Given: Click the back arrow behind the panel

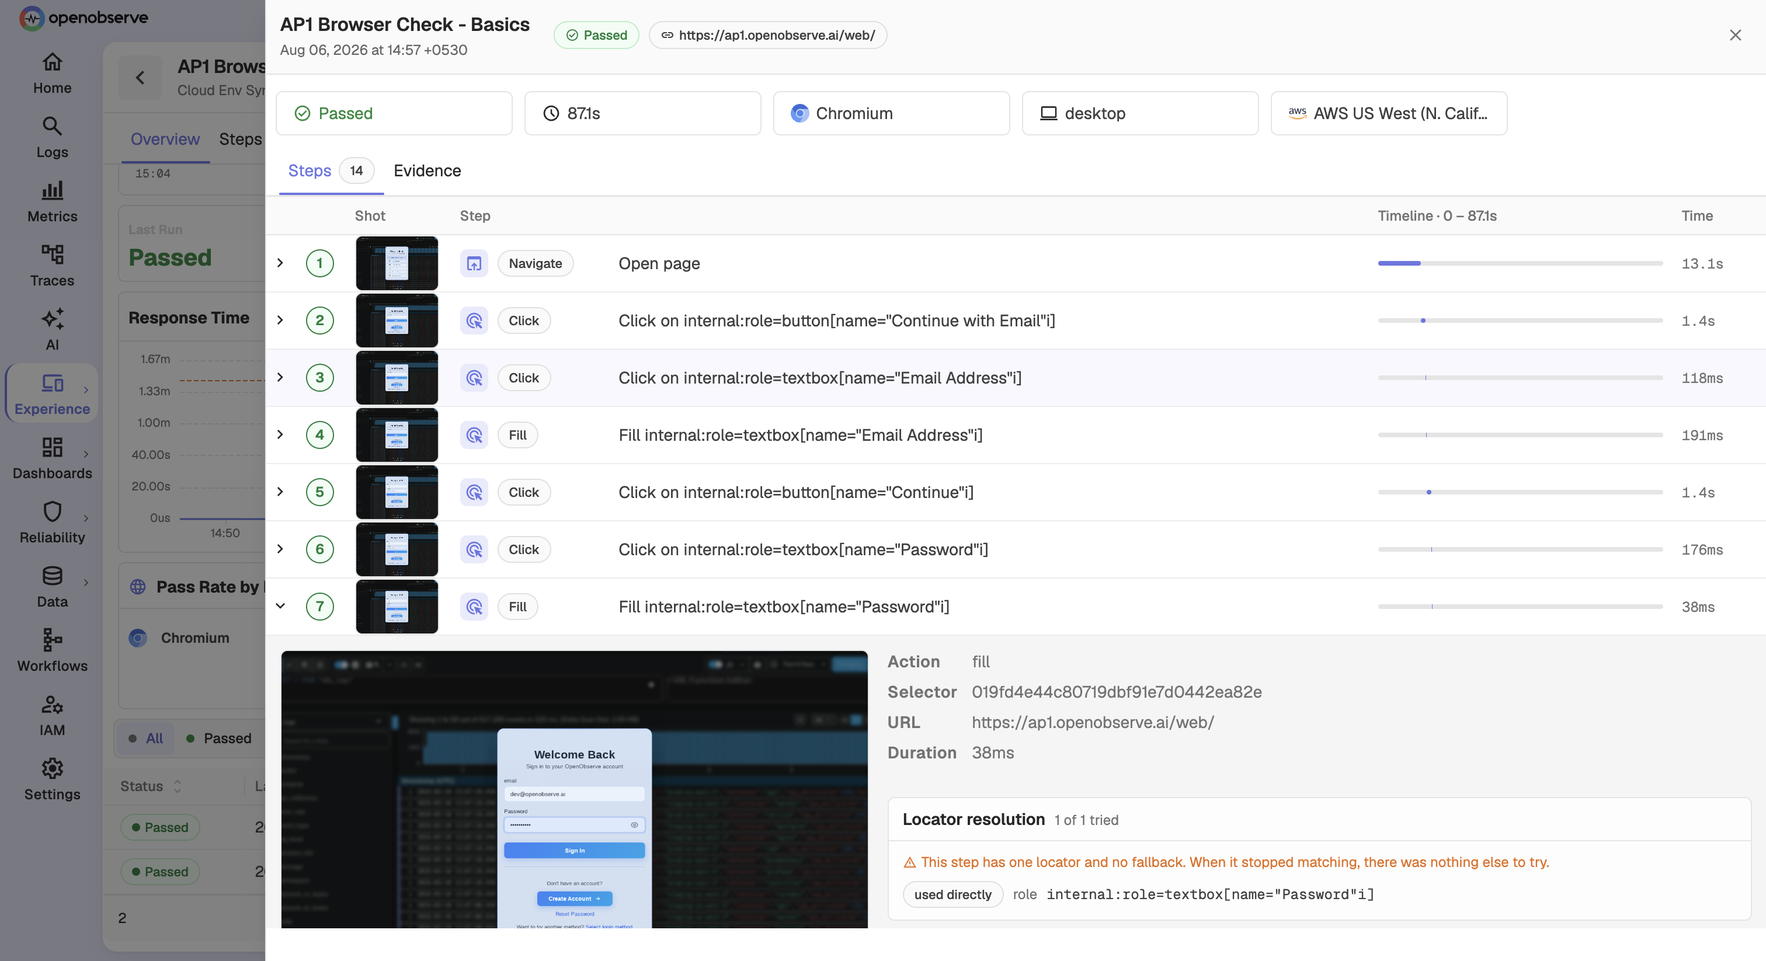Looking at the screenshot, I should (x=140, y=78).
